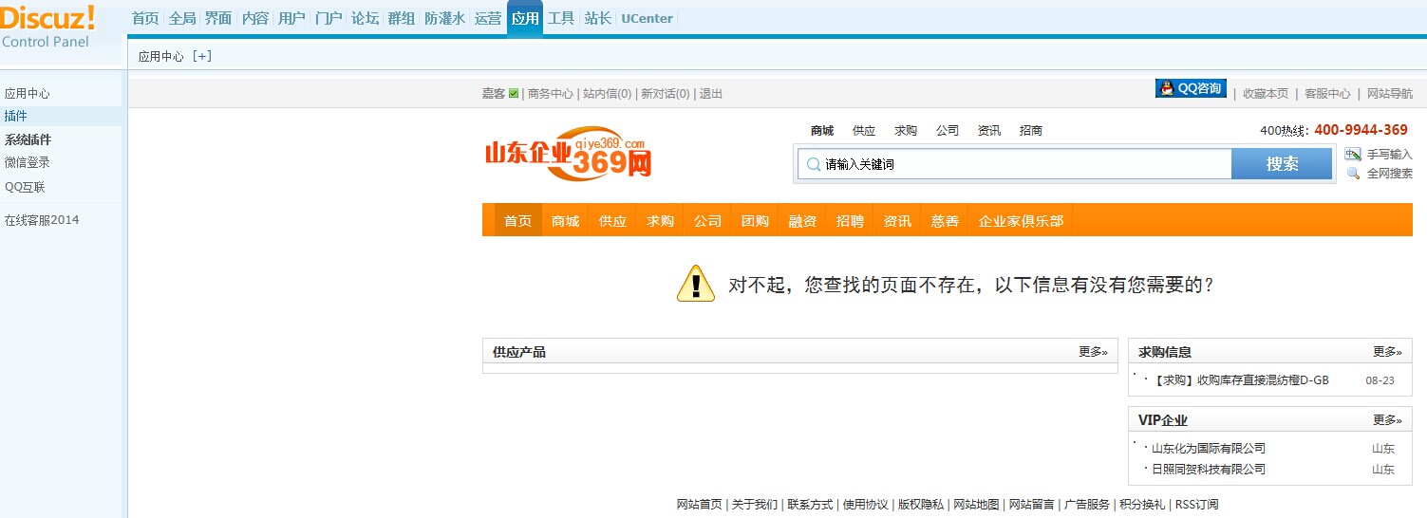
Task: Select 资讯 search category
Action: click(989, 131)
